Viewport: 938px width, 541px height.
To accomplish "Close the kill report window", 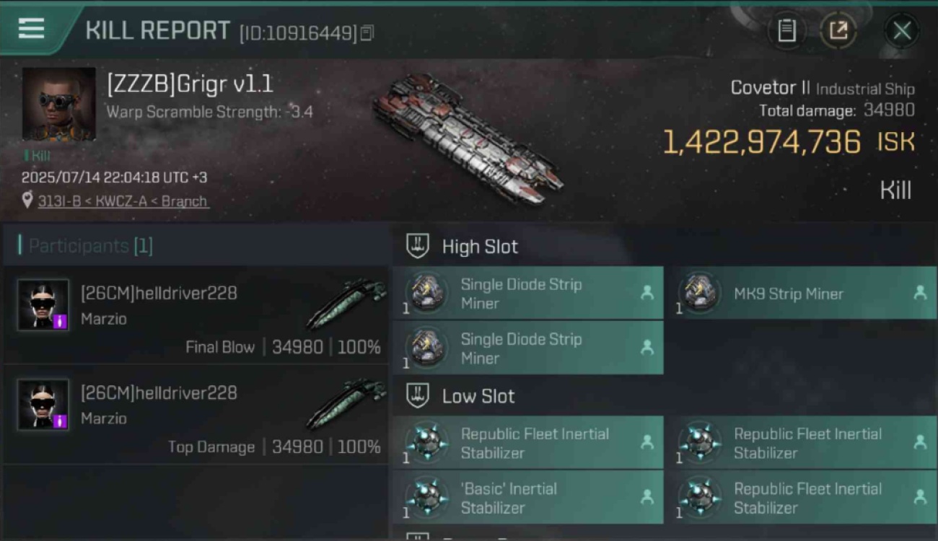I will (x=902, y=31).
